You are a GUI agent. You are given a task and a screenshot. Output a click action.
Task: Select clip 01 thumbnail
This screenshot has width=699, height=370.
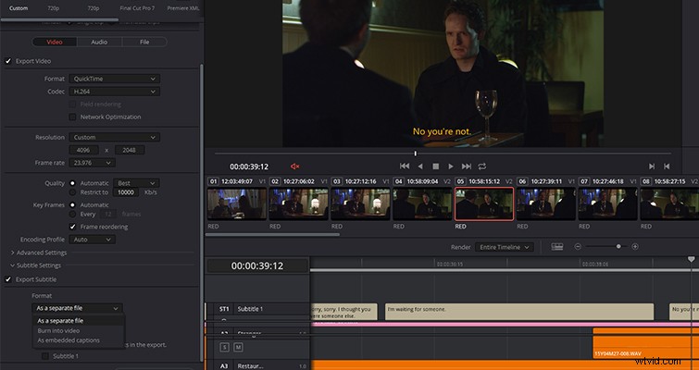coord(237,203)
